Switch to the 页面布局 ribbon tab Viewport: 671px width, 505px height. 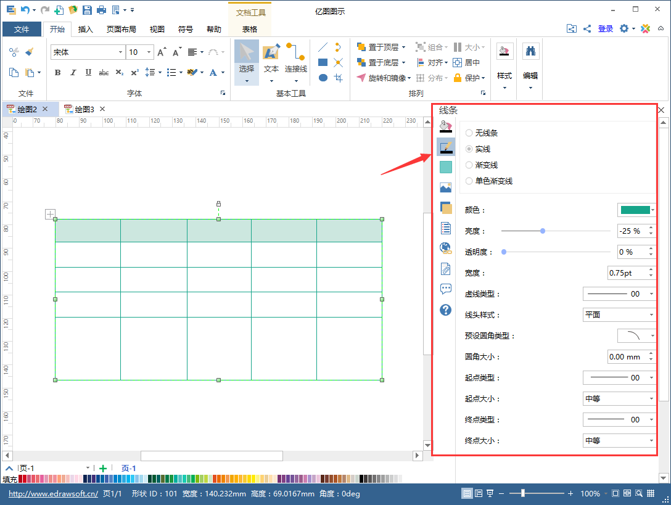click(x=121, y=29)
